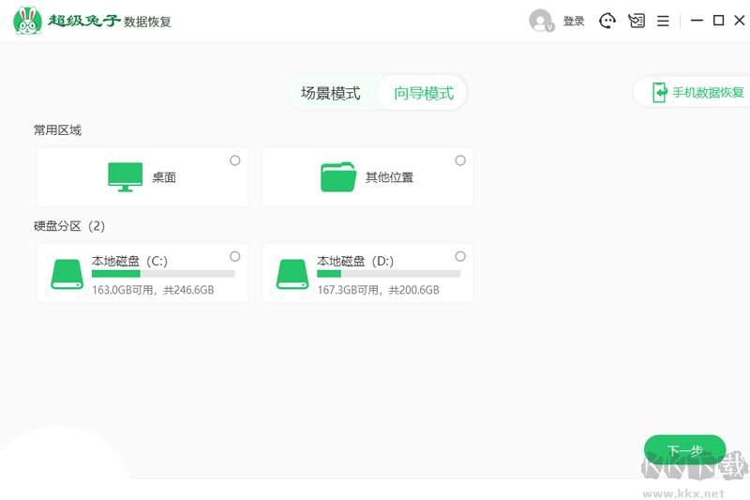Switch to 向导模式 tab

(423, 93)
